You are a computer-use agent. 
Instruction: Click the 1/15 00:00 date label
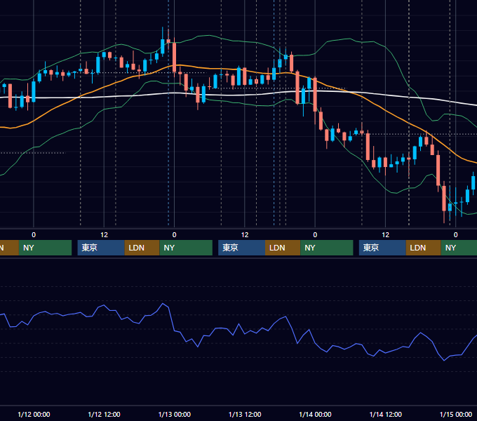(456, 414)
